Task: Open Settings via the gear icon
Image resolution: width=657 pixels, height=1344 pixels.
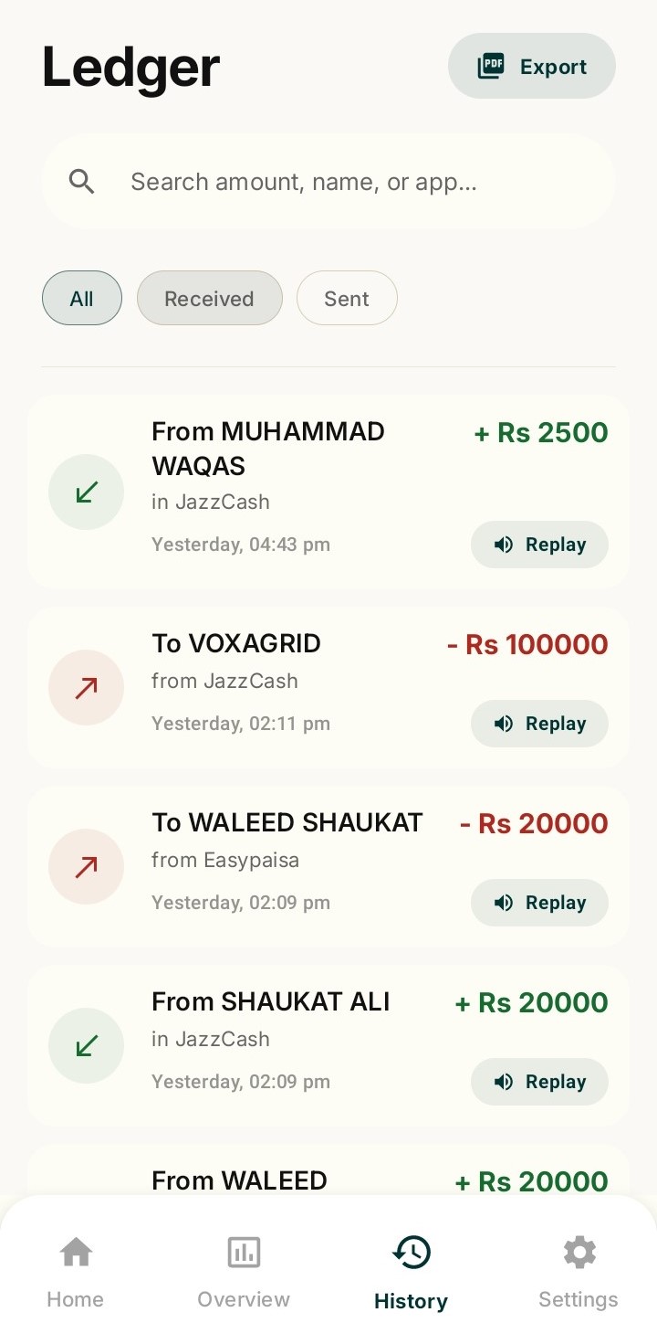Action: pyautogui.click(x=579, y=1273)
